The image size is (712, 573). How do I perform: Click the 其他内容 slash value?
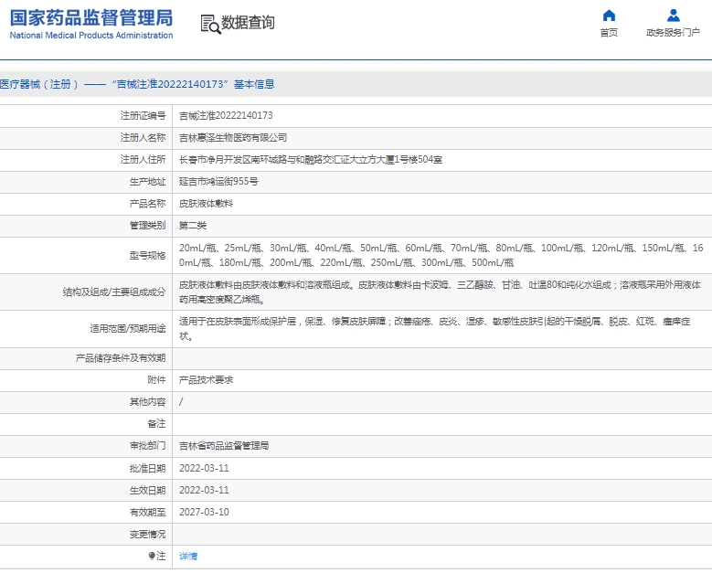click(181, 402)
